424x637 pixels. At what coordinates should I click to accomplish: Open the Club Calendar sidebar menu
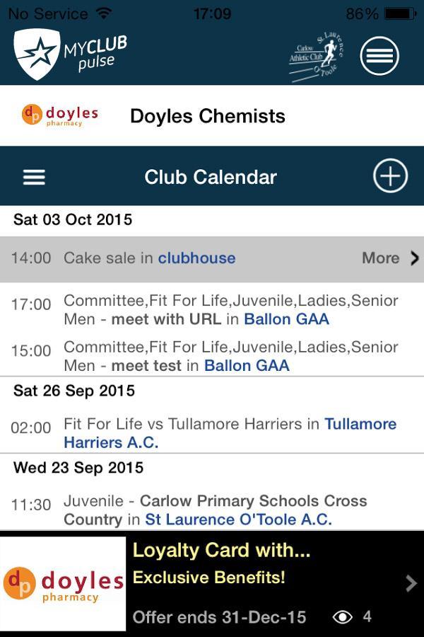(33, 176)
